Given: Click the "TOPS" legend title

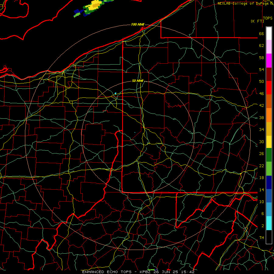Looking at the screenshot, I should (268, 18).
